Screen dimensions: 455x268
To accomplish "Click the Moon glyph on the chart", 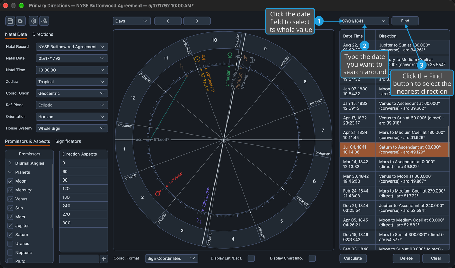I will click(x=252, y=60).
